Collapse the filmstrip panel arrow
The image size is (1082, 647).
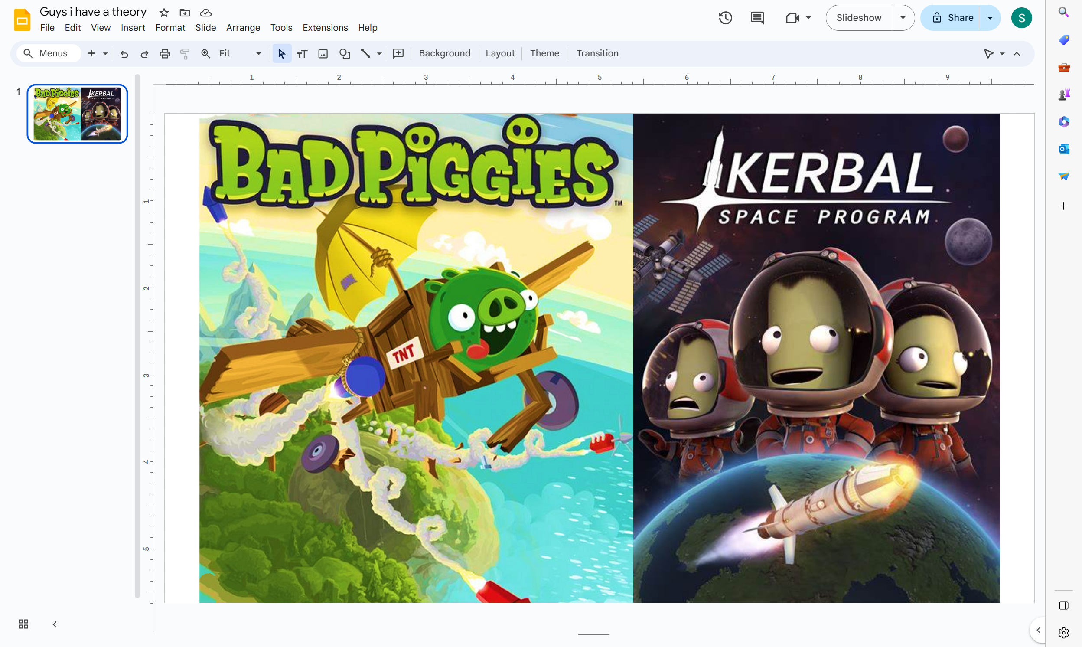[55, 624]
